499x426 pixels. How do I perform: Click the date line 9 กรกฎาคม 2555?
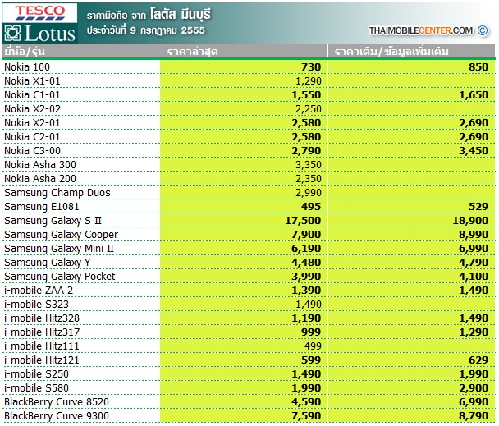tap(146, 30)
